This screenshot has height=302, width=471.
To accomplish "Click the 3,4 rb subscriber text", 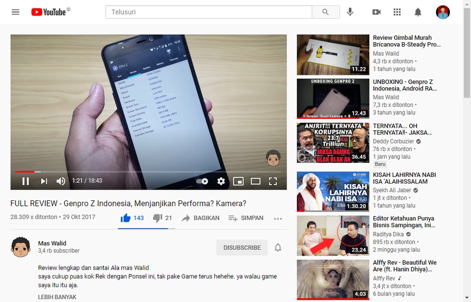I will 58,250.
